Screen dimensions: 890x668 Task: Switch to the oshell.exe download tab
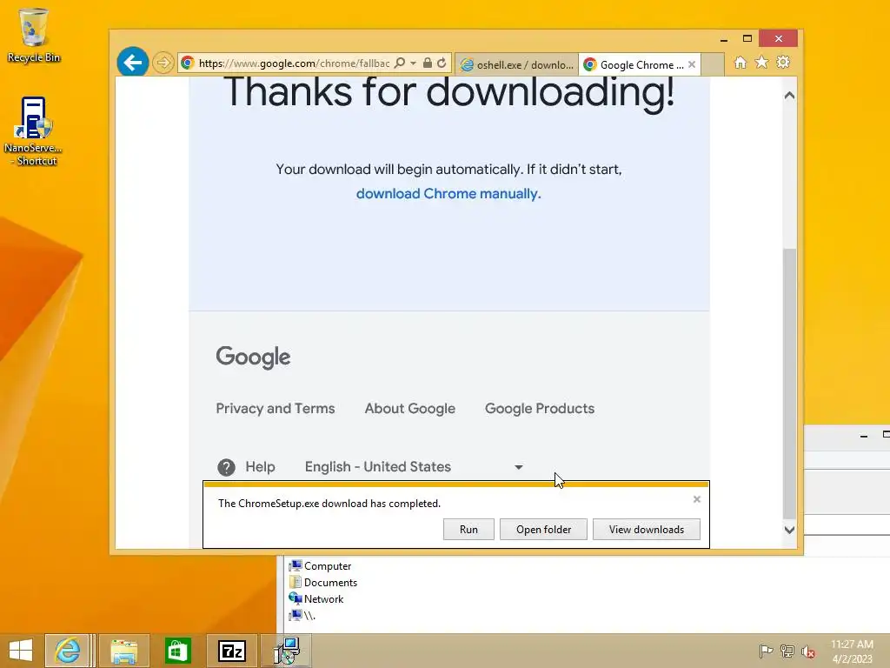click(x=517, y=64)
